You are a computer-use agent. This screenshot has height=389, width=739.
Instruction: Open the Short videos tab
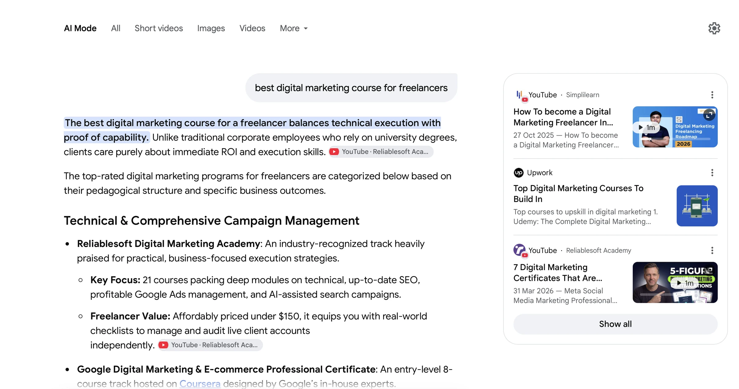click(x=159, y=28)
